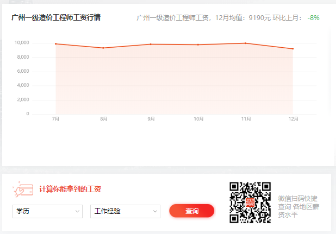Image resolution: width=336 pixels, height=234 pixels.
Task: Click the 9月 x-axis label
Action: 151,119
